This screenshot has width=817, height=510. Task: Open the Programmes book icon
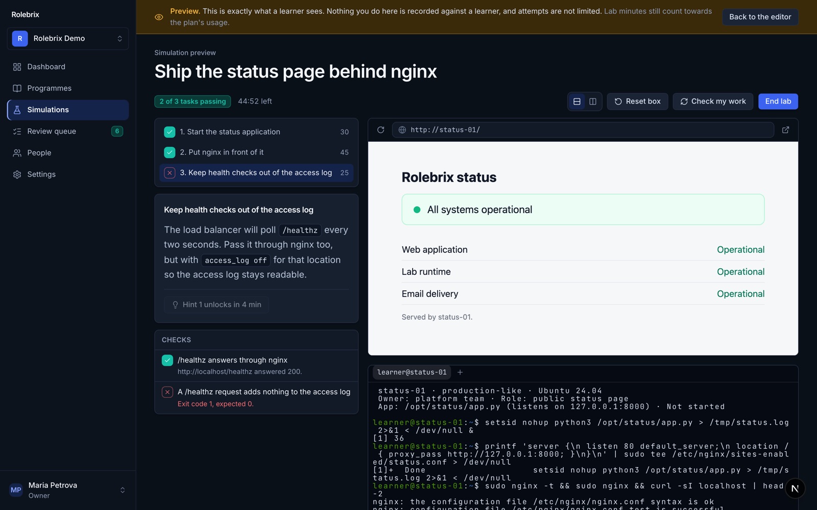[17, 88]
